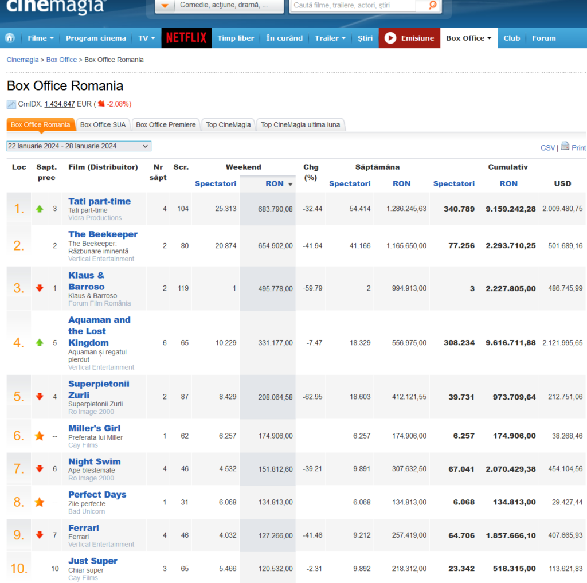Viewport: 587px width, 583px height.
Task: Expand the Filme menu
Action: pos(41,38)
